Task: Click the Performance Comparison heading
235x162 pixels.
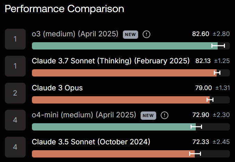Action: coord(65,9)
